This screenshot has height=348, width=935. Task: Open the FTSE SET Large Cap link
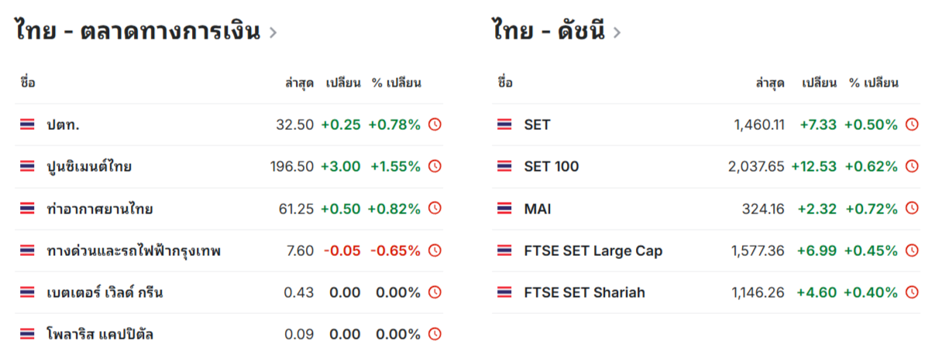point(593,251)
